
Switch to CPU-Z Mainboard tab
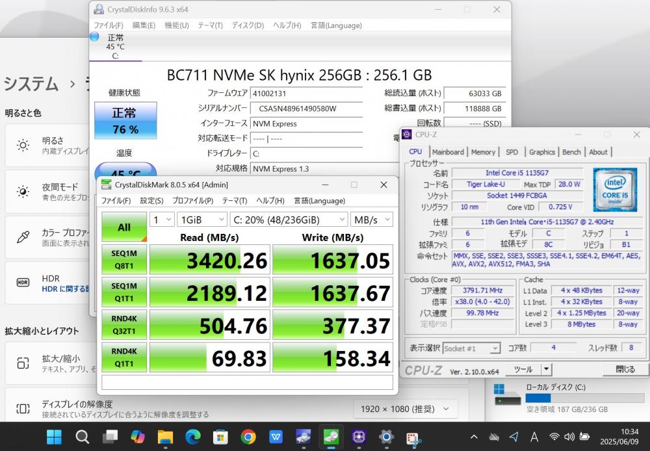click(448, 152)
